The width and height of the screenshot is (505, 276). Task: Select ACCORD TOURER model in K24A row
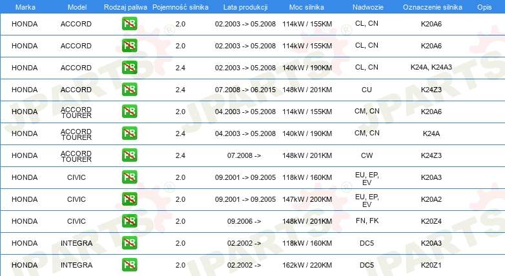pyautogui.click(x=76, y=134)
